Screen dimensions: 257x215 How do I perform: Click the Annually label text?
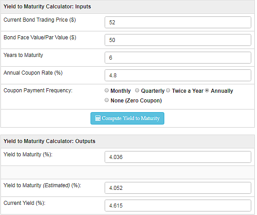click(x=222, y=91)
